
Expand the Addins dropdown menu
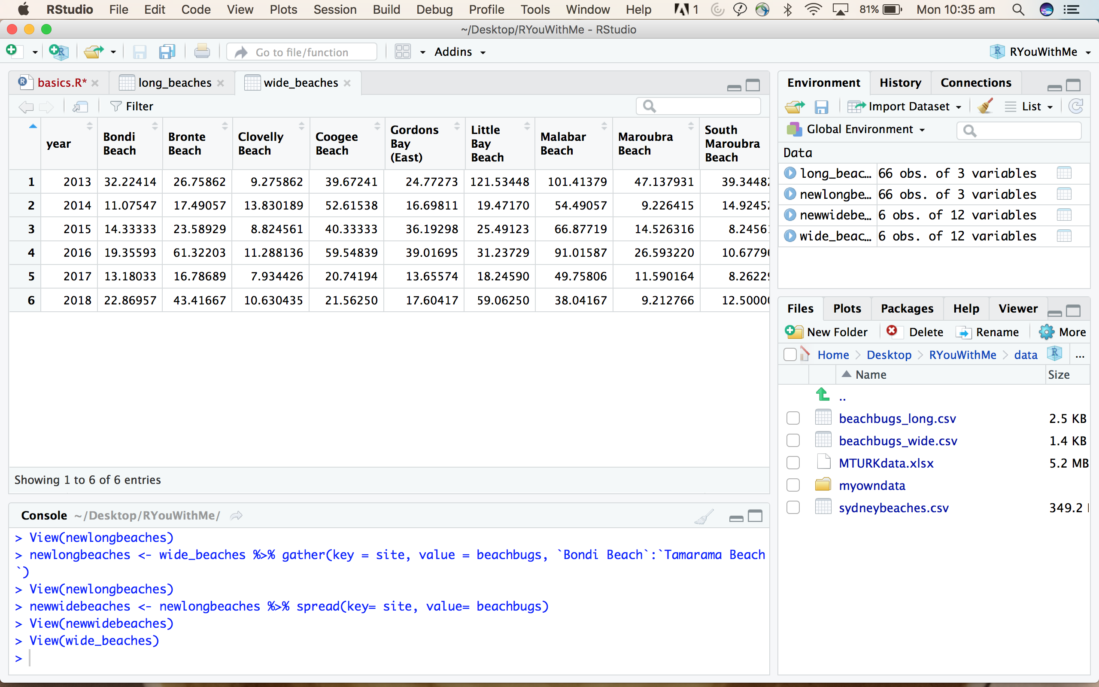click(460, 52)
